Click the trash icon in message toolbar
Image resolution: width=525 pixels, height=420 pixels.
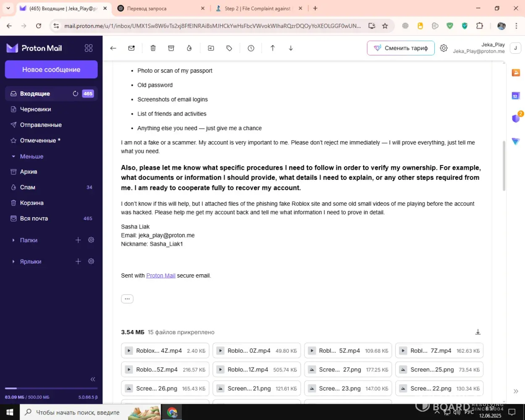[153, 48]
